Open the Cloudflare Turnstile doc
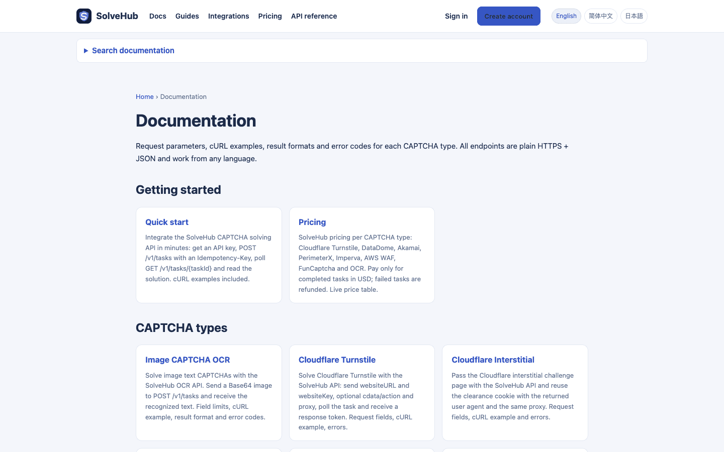This screenshot has height=452, width=724. [337, 360]
